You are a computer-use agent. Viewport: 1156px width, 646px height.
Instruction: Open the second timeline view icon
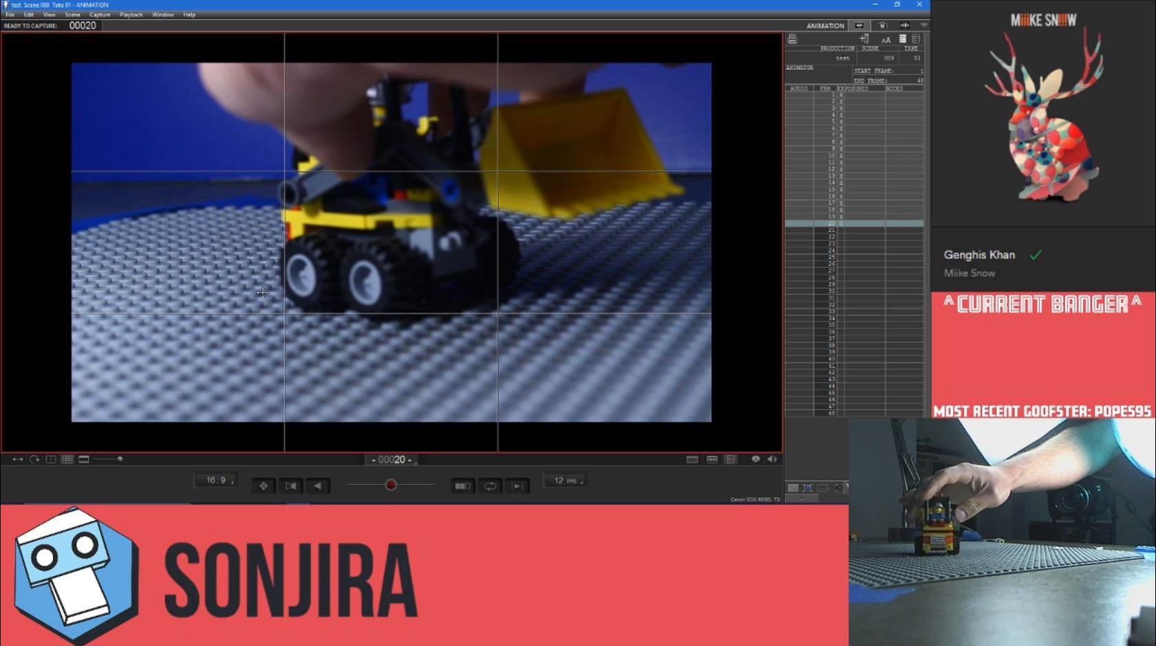tap(712, 459)
